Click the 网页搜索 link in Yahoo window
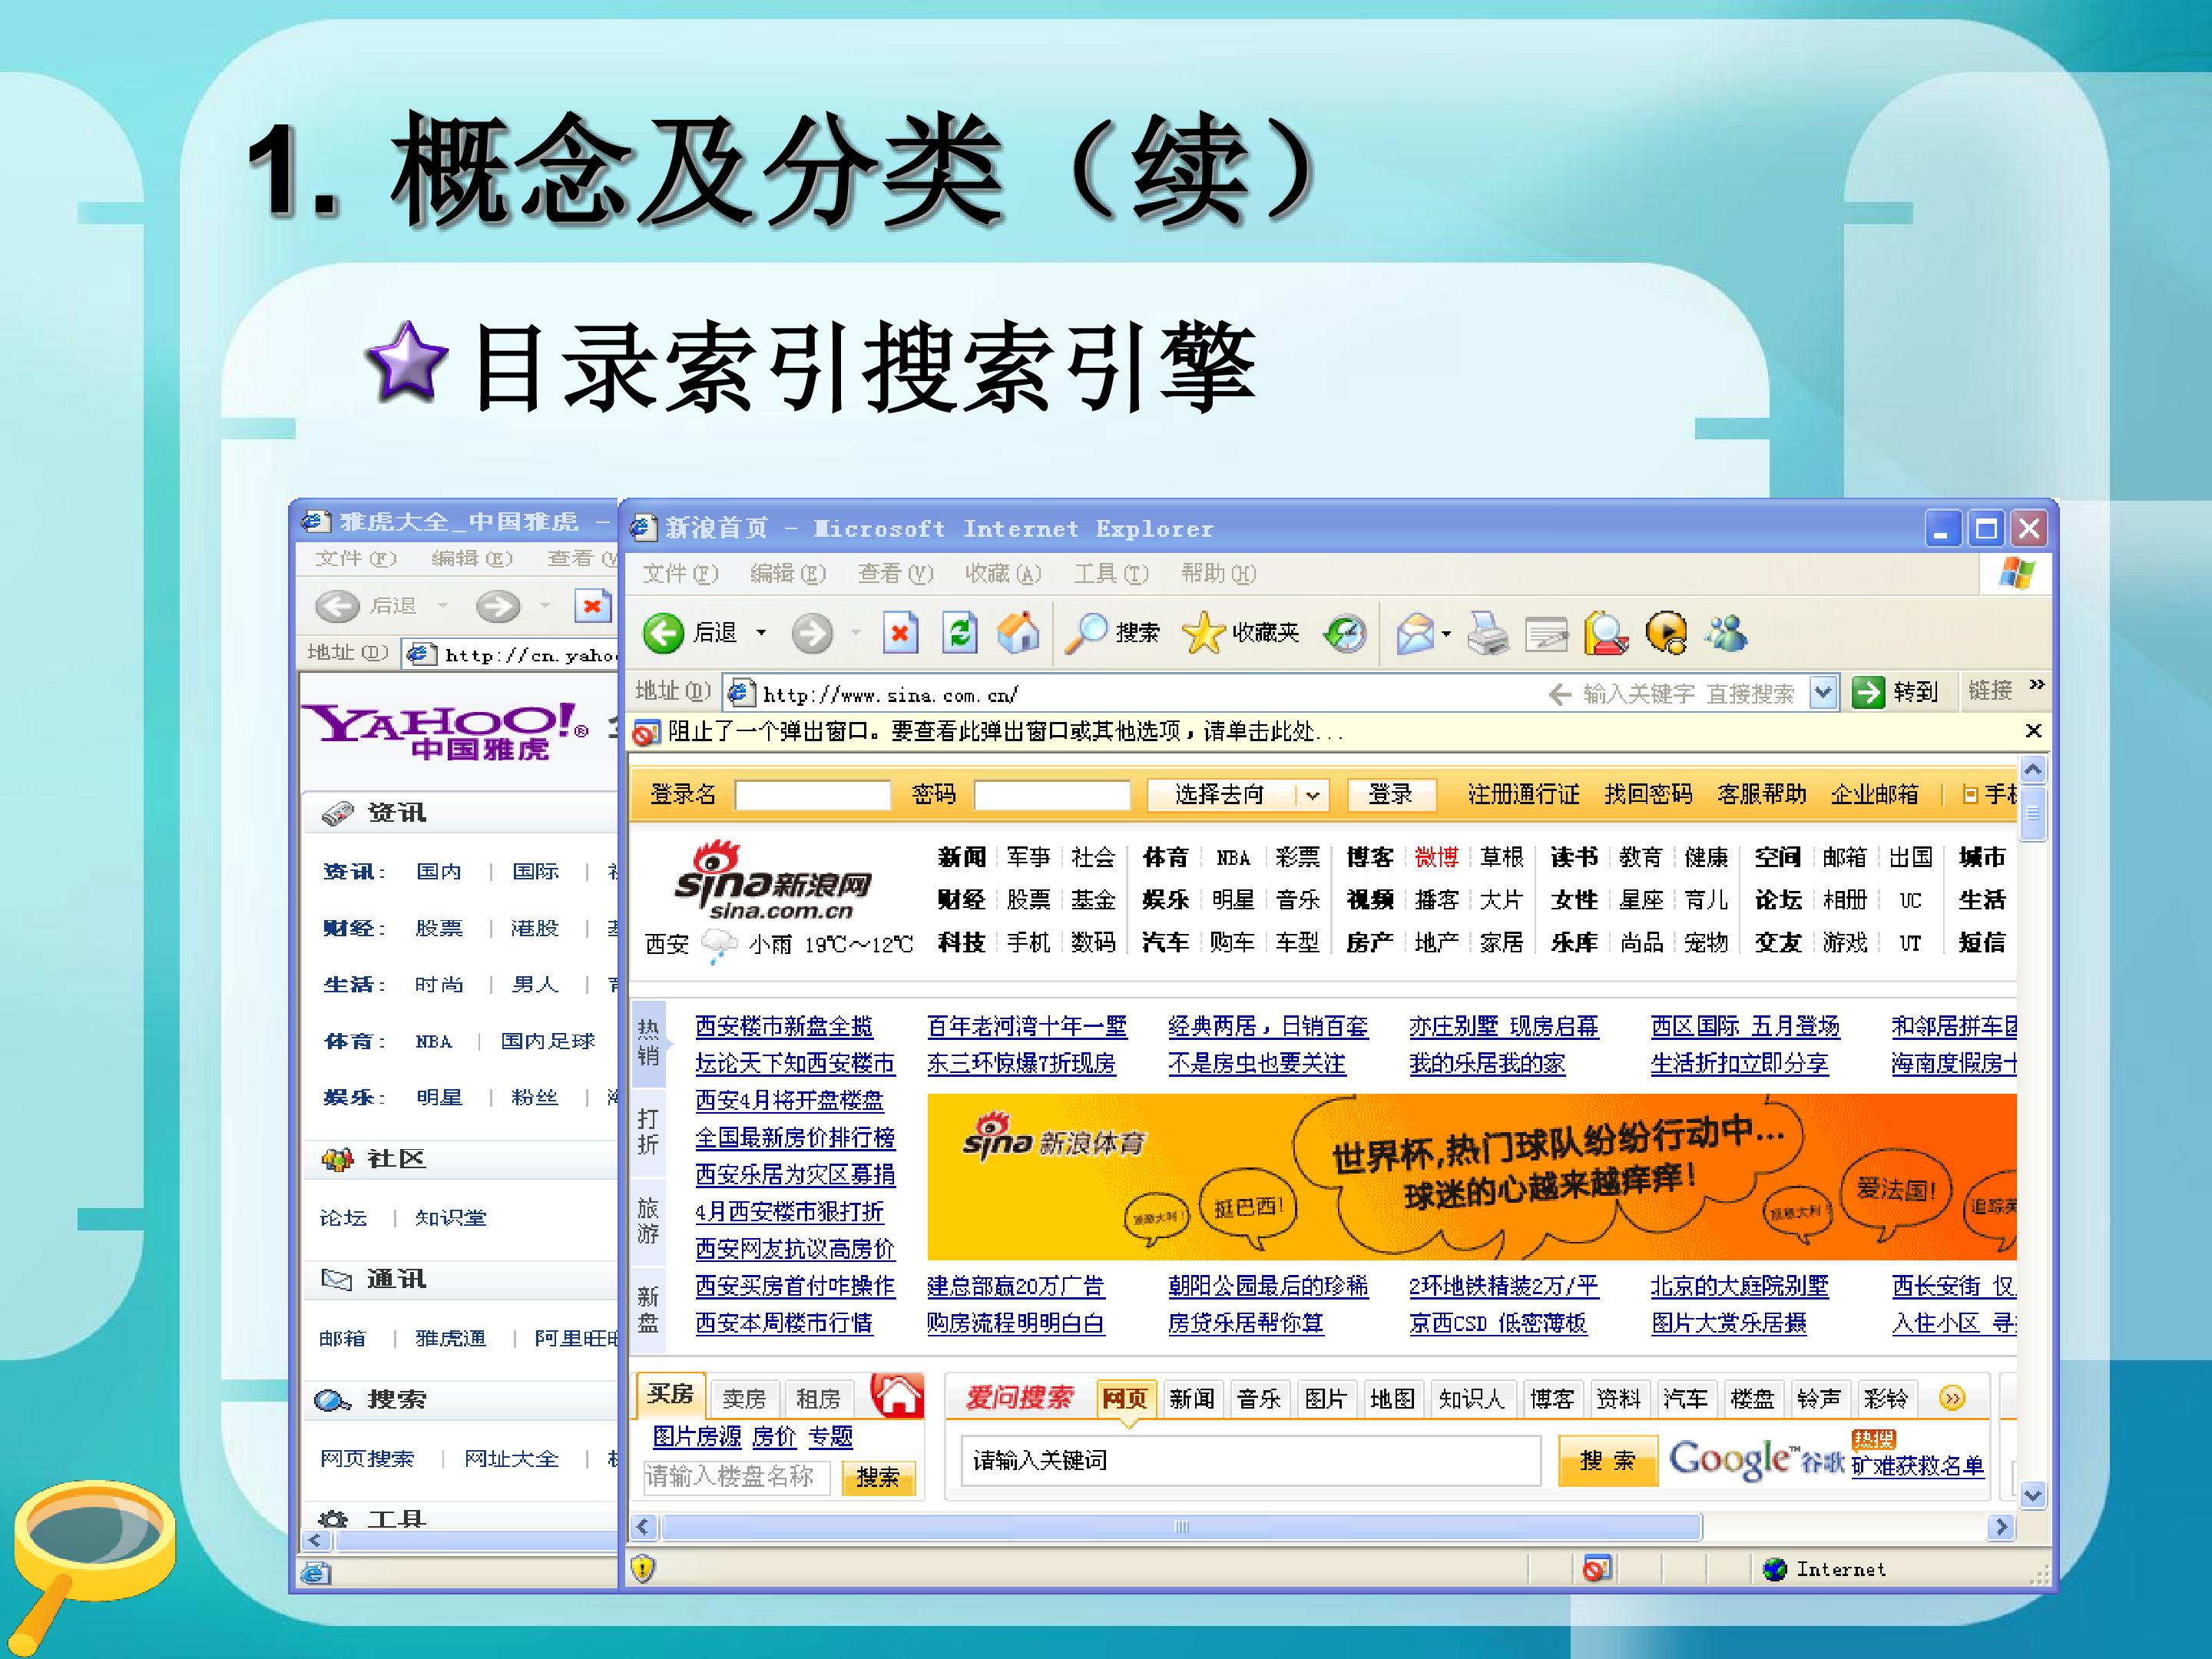 click(367, 1459)
